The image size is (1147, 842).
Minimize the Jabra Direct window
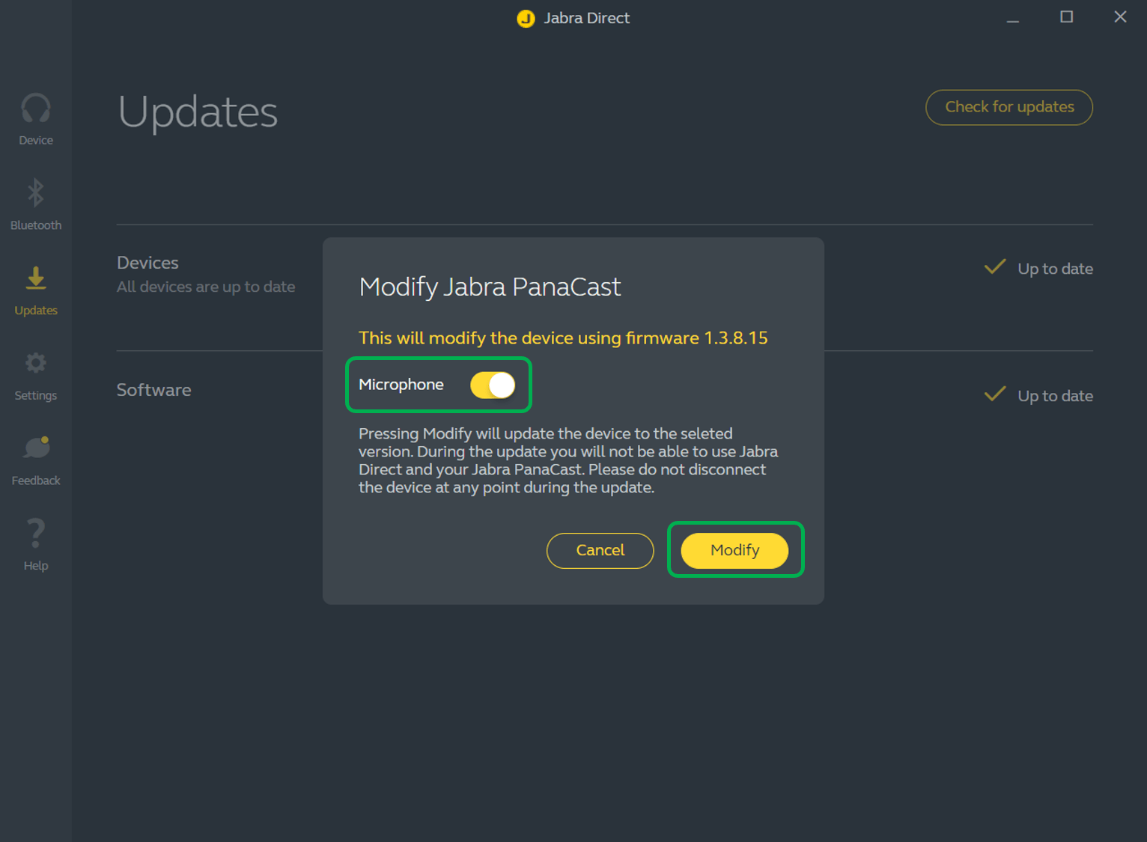pyautogui.click(x=1013, y=18)
